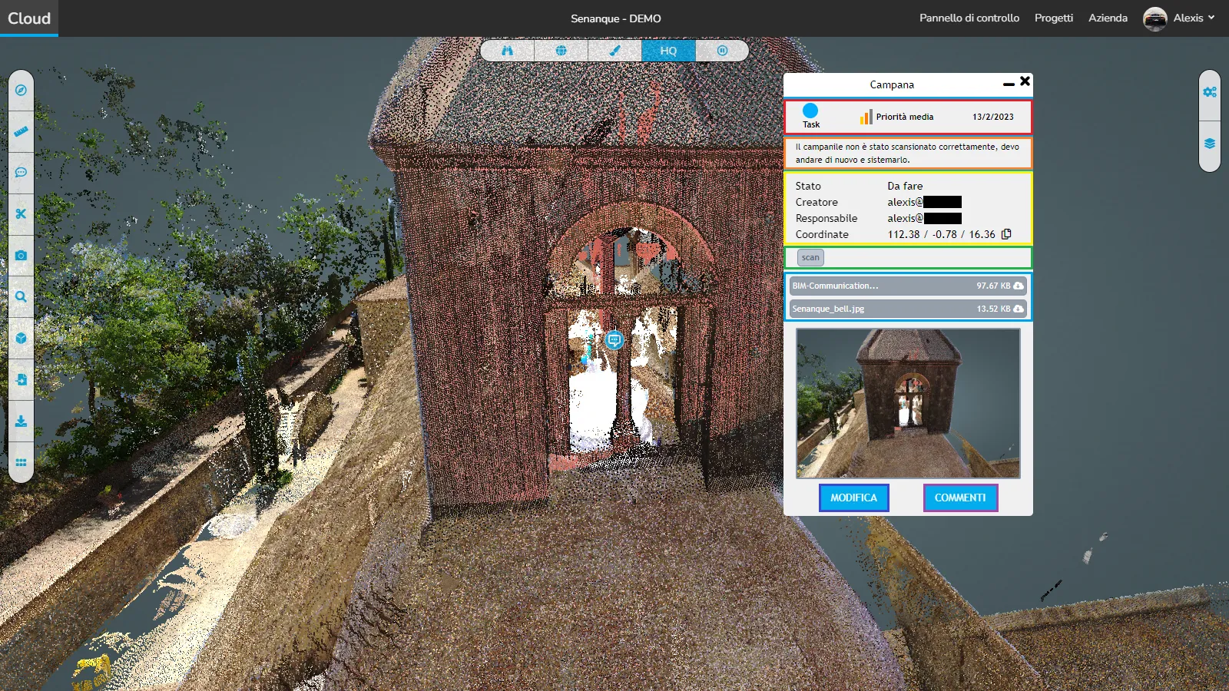Click the blue Task type circle

pyautogui.click(x=810, y=111)
